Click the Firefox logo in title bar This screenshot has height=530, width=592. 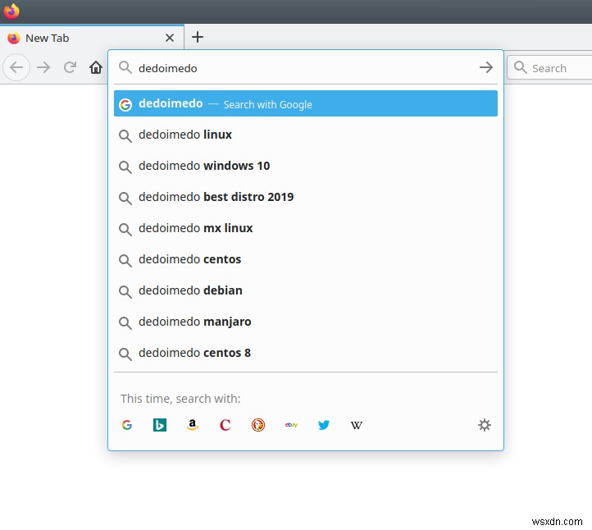pyautogui.click(x=11, y=11)
